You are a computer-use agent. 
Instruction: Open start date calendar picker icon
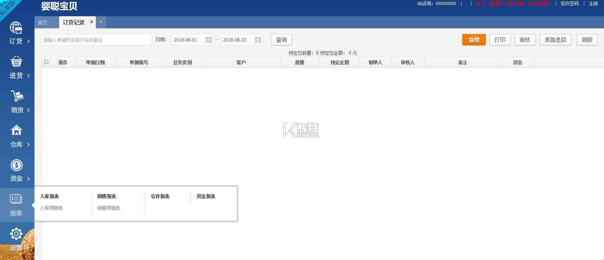tap(208, 40)
